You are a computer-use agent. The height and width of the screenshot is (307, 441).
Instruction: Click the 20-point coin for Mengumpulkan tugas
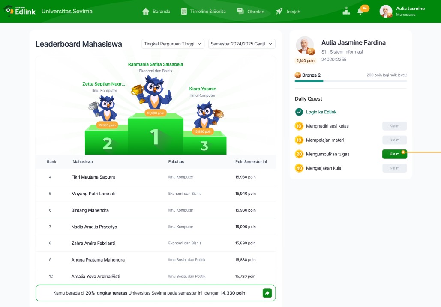click(299, 154)
